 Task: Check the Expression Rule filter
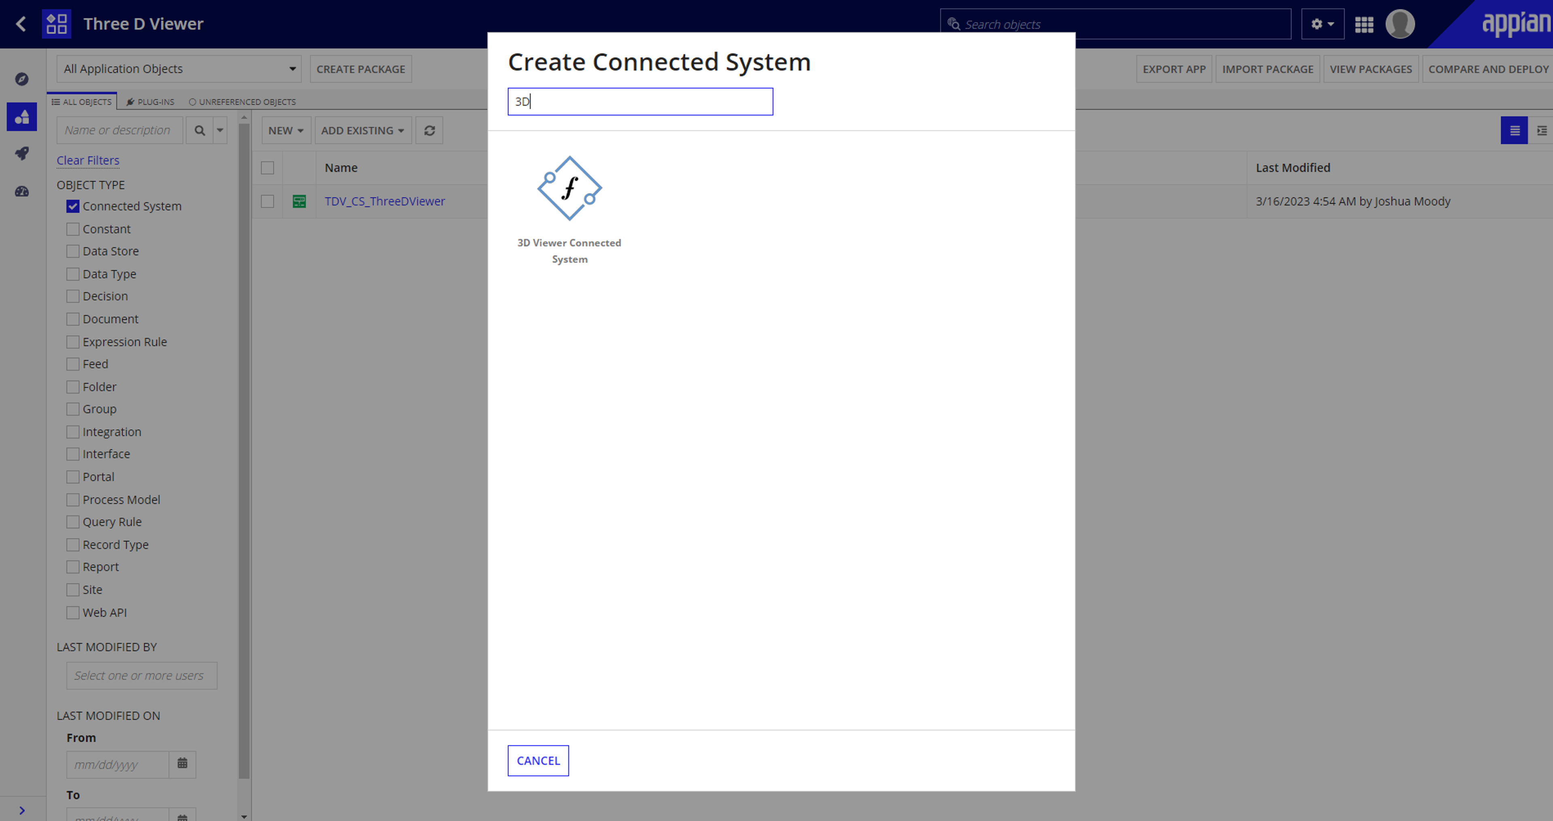(73, 342)
